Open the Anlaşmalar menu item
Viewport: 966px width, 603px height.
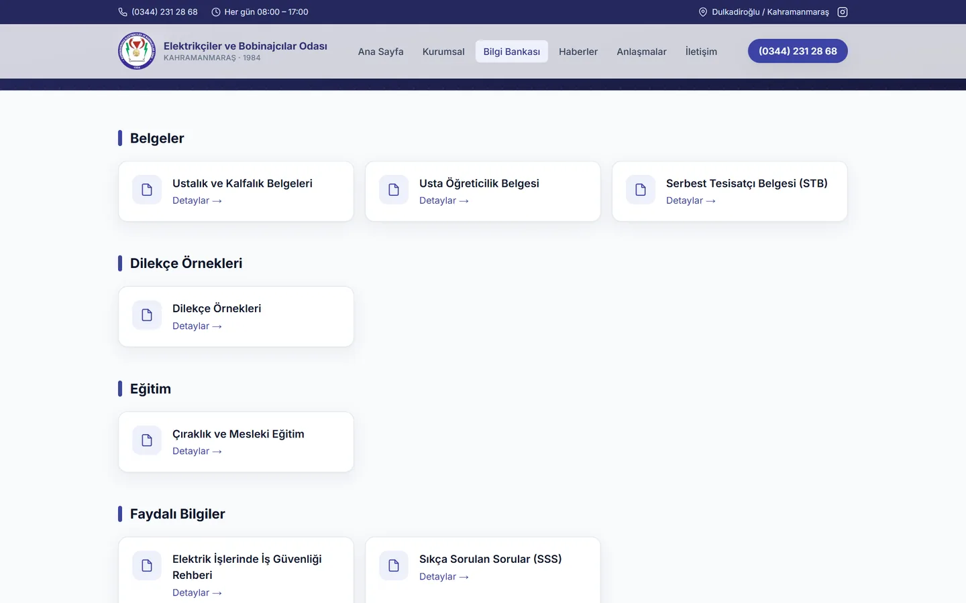coord(642,52)
